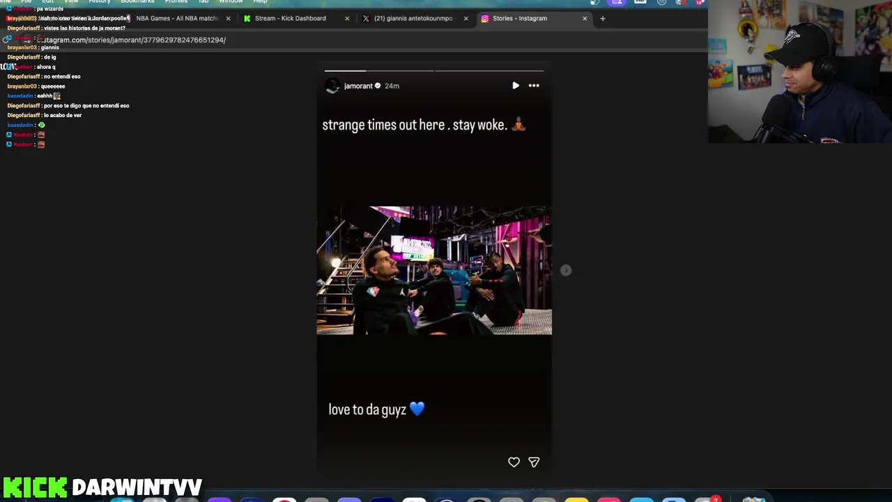
Task: Open the Window menu in menu bar
Action: pyautogui.click(x=231, y=2)
